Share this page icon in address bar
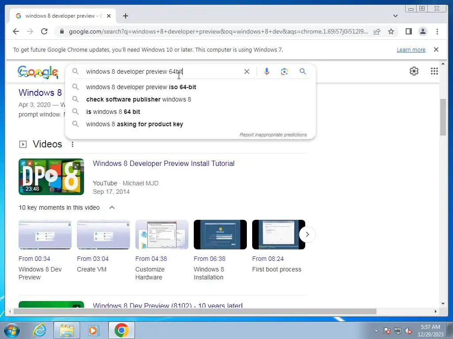 click(x=377, y=31)
